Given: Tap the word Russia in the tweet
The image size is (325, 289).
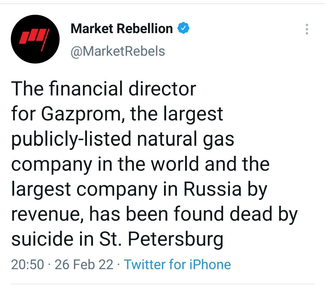Looking at the screenshot, I should click(212, 189).
